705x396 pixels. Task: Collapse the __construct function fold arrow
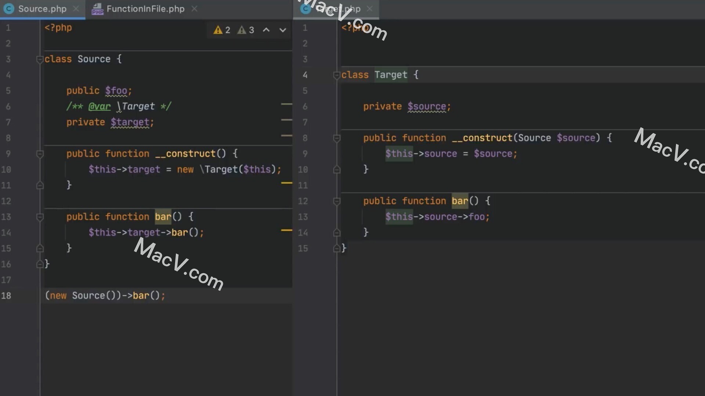click(x=40, y=154)
